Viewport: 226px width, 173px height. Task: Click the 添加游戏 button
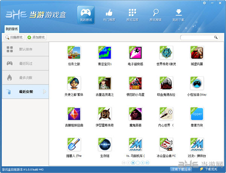click(36, 38)
